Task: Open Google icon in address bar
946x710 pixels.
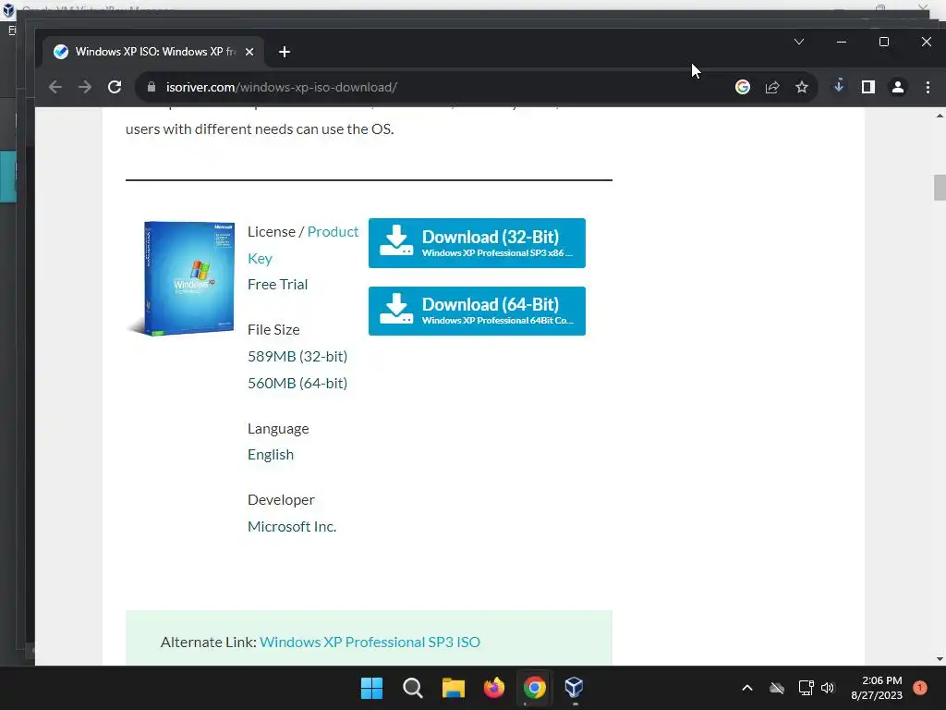Action: click(743, 87)
